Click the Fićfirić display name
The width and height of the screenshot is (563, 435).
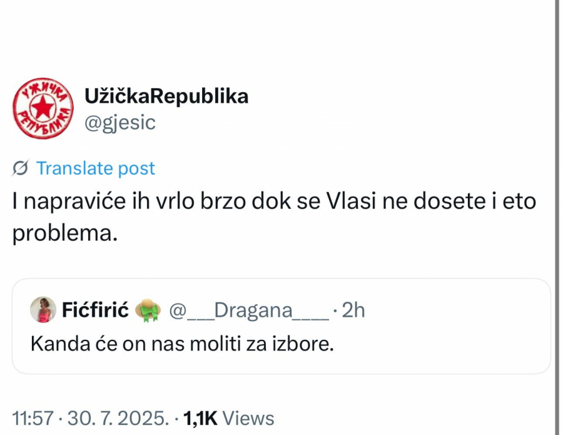point(94,309)
